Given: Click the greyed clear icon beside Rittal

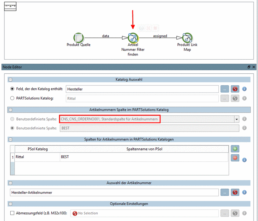Looking at the screenshot, I should click(235, 98).
